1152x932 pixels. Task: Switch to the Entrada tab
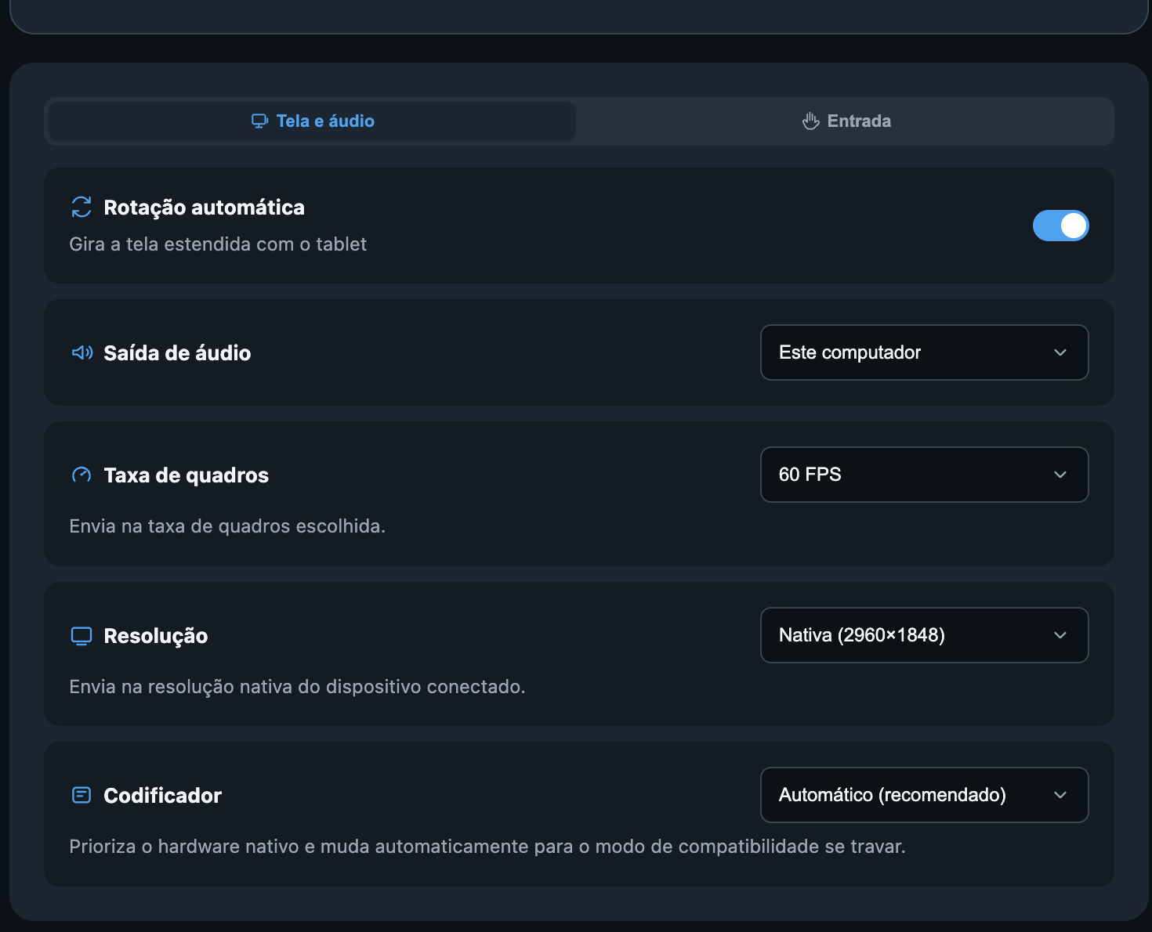pyautogui.click(x=846, y=121)
